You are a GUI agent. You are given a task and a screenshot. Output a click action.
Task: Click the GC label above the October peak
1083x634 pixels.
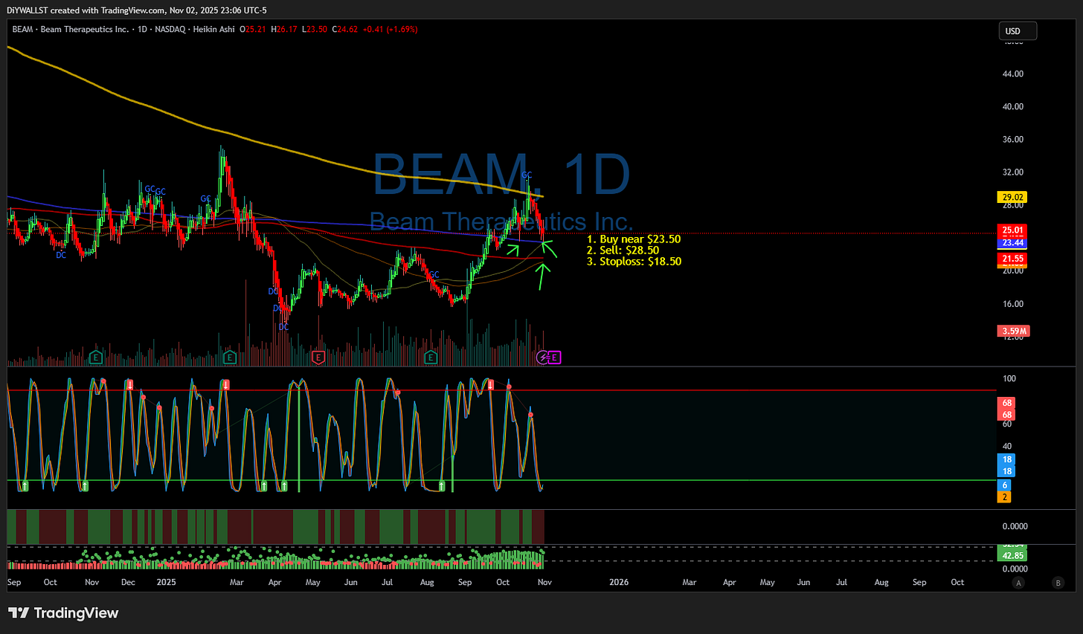[x=527, y=175]
